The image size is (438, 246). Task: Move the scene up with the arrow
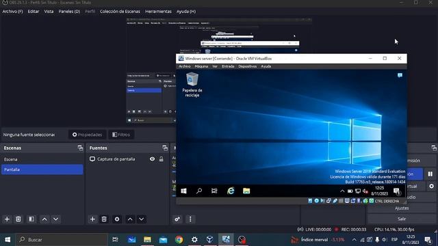[44, 219]
